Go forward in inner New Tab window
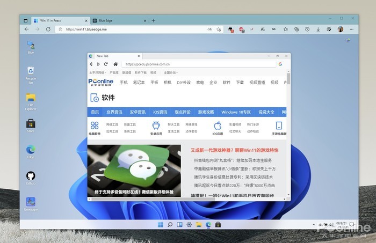Viewport: 376px width, 243px height. point(98,64)
